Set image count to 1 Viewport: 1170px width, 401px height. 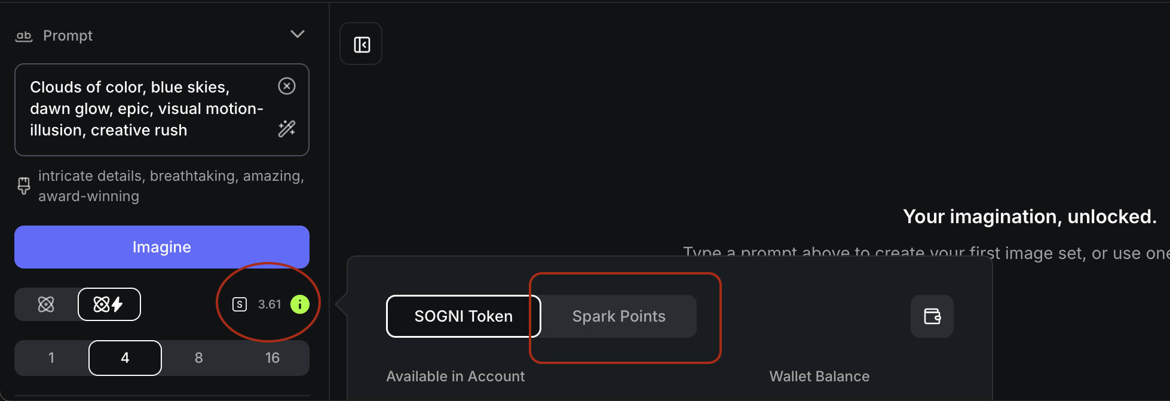pyautogui.click(x=51, y=358)
